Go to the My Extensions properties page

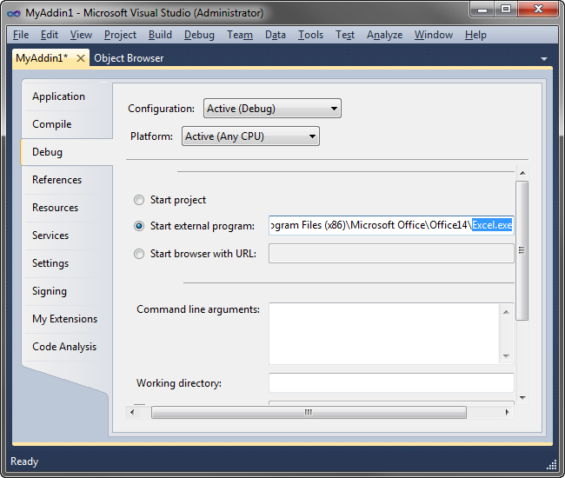67,319
